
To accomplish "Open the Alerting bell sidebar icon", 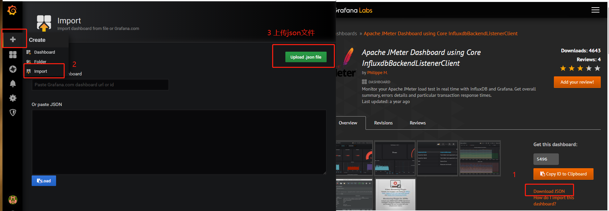I will pyautogui.click(x=13, y=84).
